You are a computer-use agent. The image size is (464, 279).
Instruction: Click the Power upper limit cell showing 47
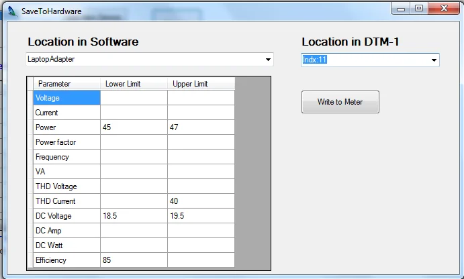point(201,127)
